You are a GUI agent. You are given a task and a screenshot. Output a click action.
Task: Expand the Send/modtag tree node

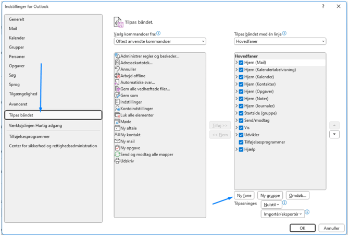click(236, 120)
